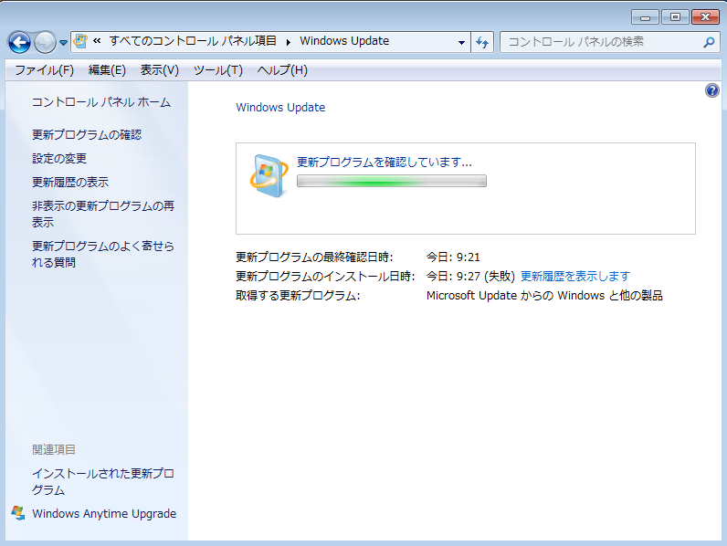This screenshot has width=727, height=546.
Task: Click the Windows Anytime Upgrade link
Action: [x=104, y=513]
